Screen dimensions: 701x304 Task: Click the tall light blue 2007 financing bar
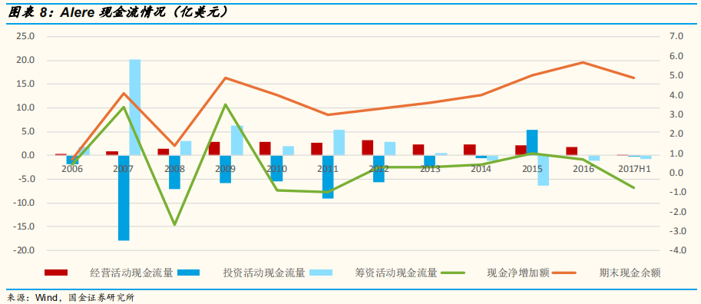135,107
